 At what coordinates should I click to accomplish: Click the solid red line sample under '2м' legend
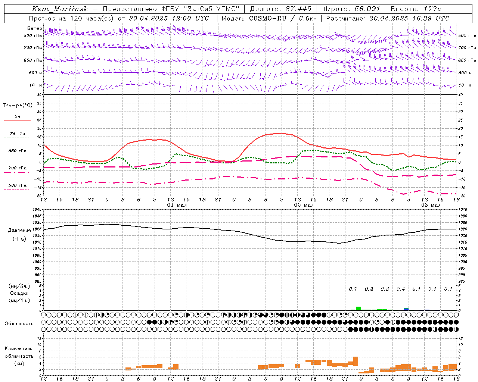pos(17,120)
